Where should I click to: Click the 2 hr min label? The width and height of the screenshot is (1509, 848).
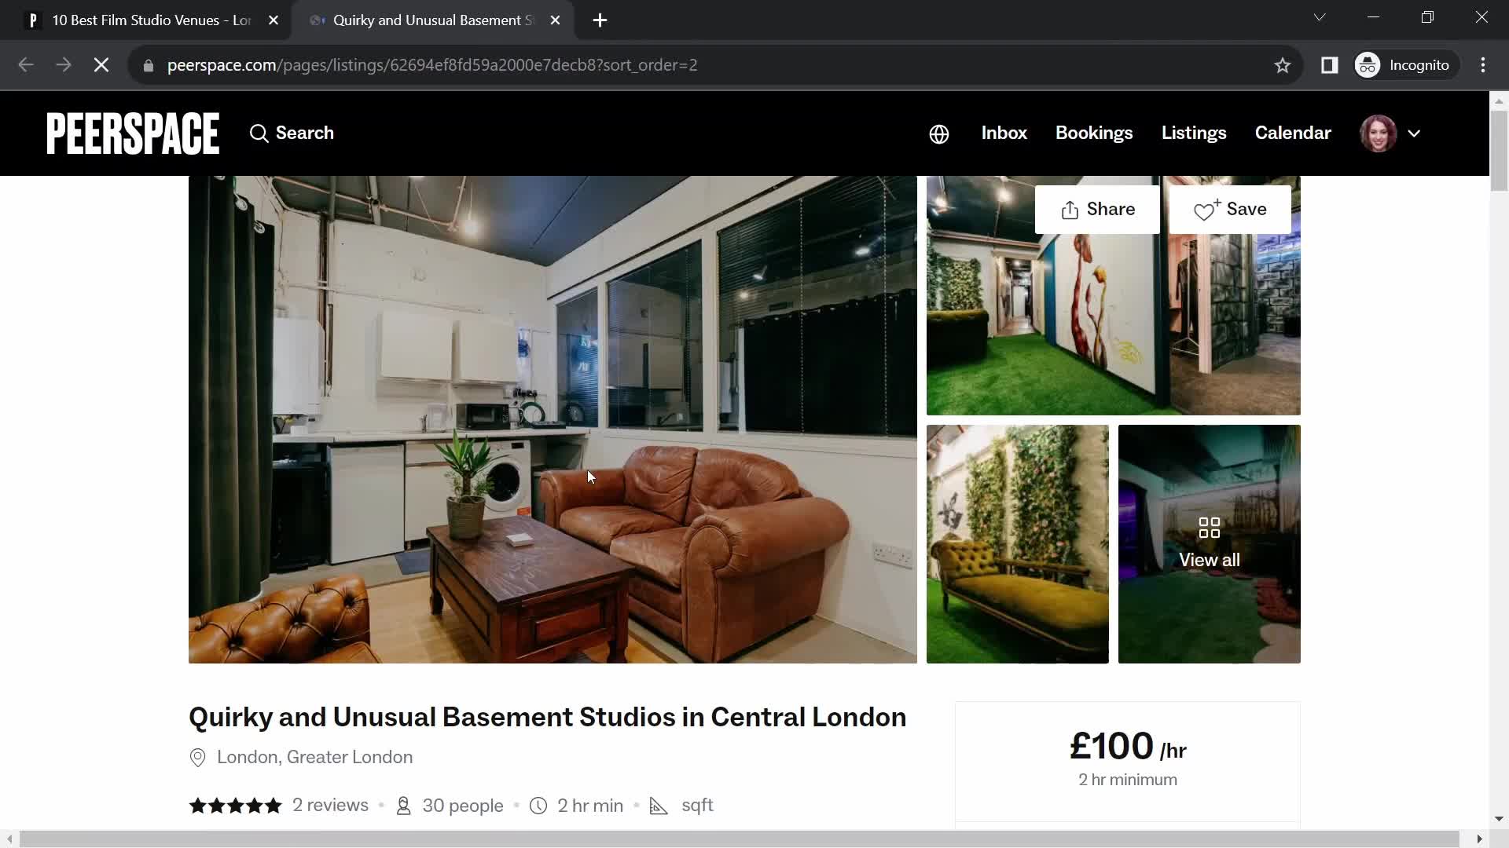coord(590,806)
